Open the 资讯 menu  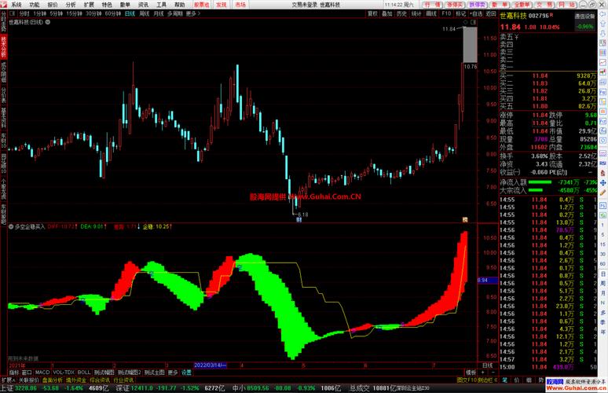click(x=143, y=5)
